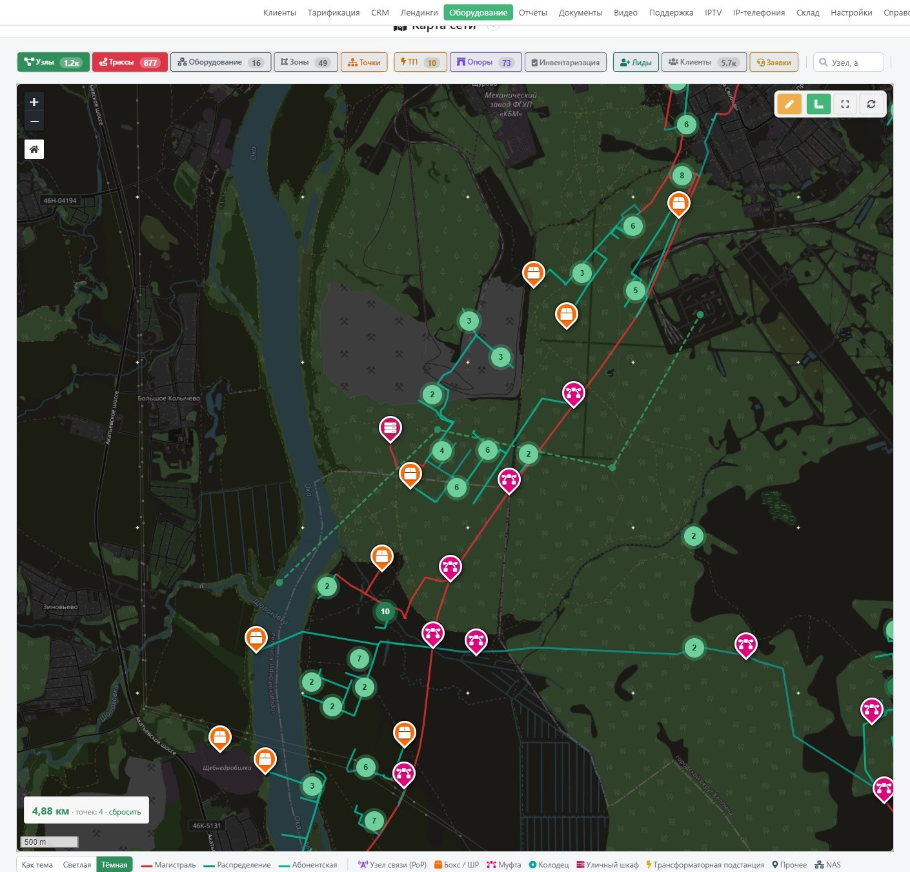Open the Оборудование top menu
Image resolution: width=910 pixels, height=872 pixels.
(478, 12)
